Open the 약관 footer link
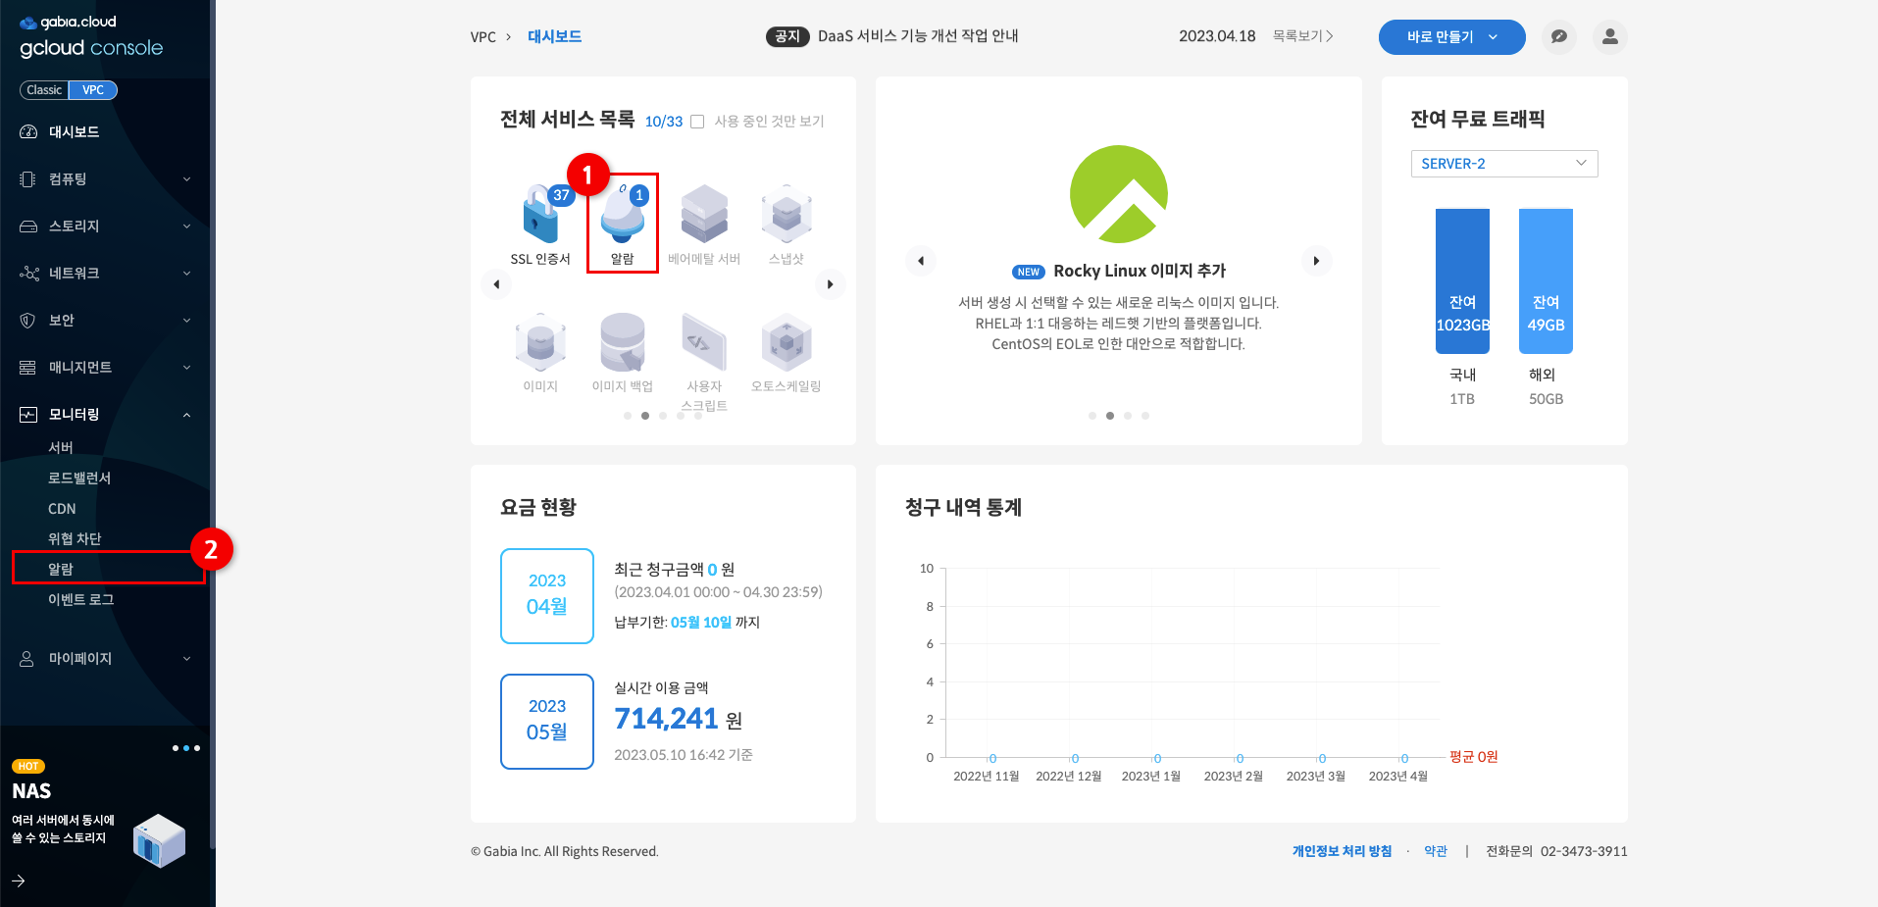Image resolution: width=1878 pixels, height=907 pixels. pyautogui.click(x=1436, y=851)
